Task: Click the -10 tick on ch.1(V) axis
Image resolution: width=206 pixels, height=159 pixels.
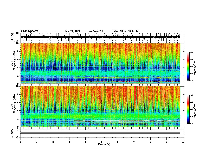Action: coord(17,41)
